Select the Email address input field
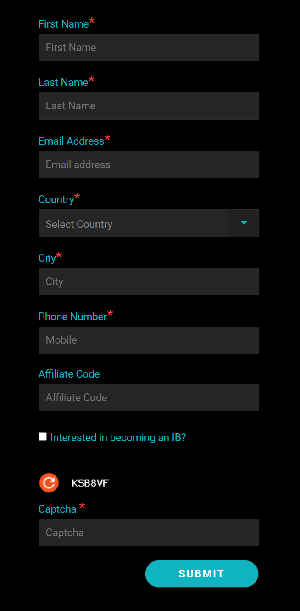This screenshot has width=300, height=611. pos(148,164)
